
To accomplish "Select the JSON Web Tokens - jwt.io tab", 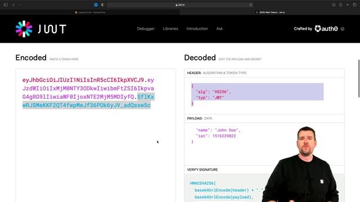I will point(270,12).
